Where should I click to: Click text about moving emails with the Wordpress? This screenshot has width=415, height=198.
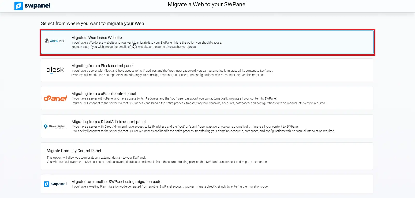tap(134, 47)
